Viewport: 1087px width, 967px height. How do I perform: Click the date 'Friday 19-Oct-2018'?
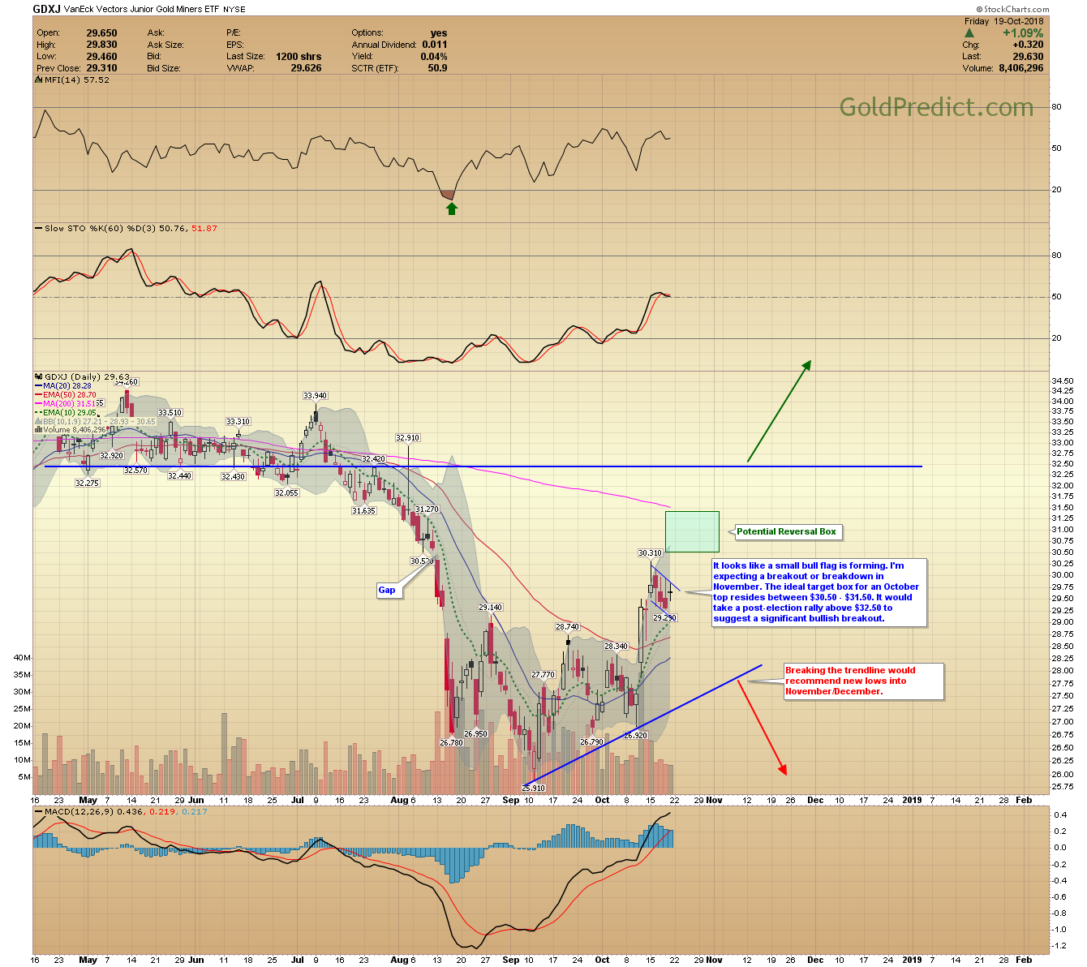pyautogui.click(x=1004, y=22)
